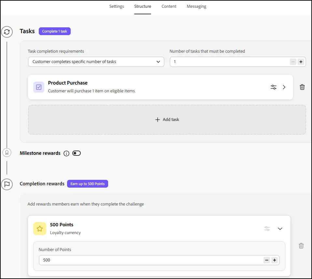Open the Content tab
Image resolution: width=312 pixels, height=279 pixels.
click(x=169, y=7)
